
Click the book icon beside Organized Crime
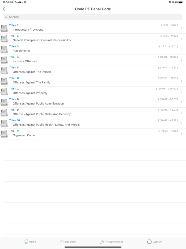[4, 134]
